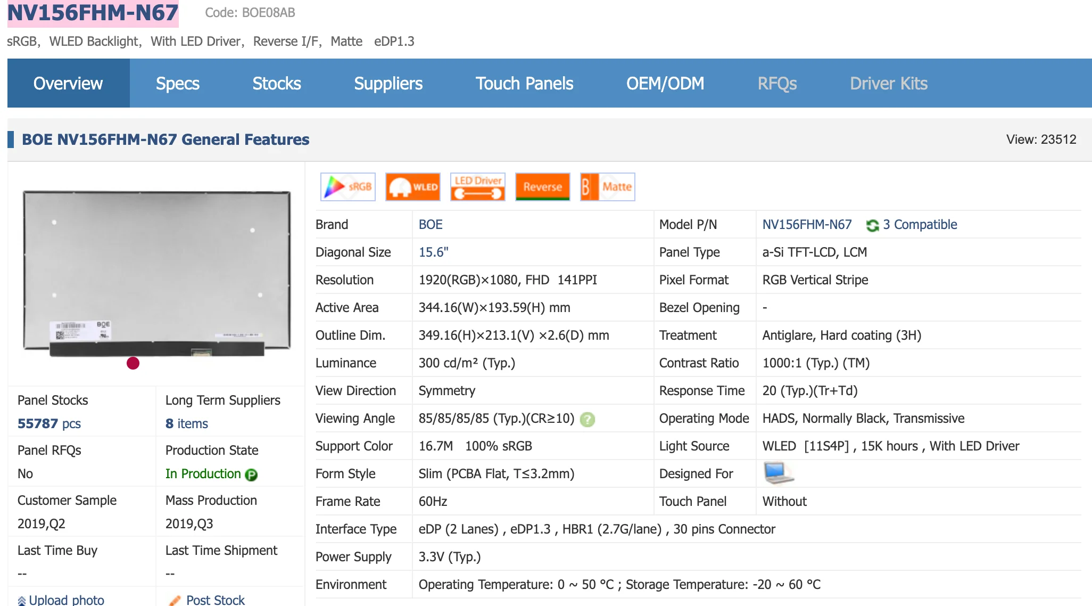The height and width of the screenshot is (606, 1092).
Task: Switch to the Stocks tab
Action: [277, 83]
